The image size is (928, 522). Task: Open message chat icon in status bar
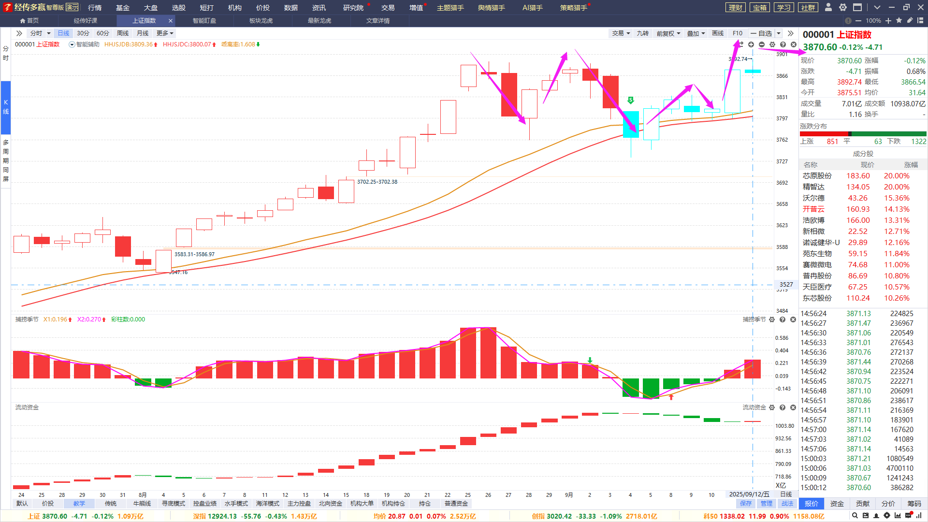coord(908,516)
